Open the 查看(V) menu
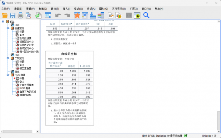Viewport: 221px width, 138px height. pos(30,9)
